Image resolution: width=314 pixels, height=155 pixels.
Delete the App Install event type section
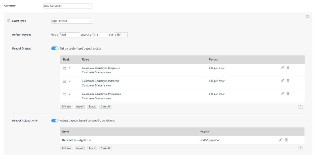click(x=9, y=20)
